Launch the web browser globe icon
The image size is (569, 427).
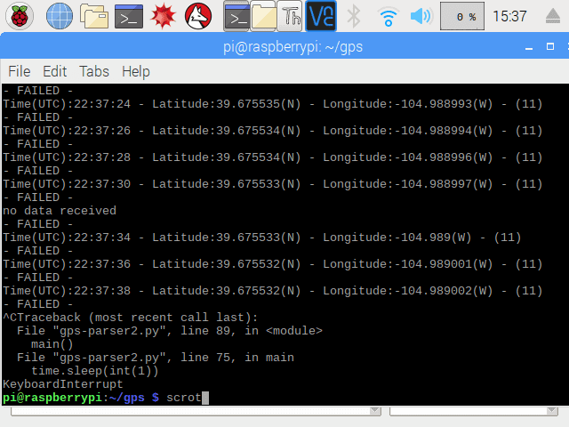pos(60,16)
